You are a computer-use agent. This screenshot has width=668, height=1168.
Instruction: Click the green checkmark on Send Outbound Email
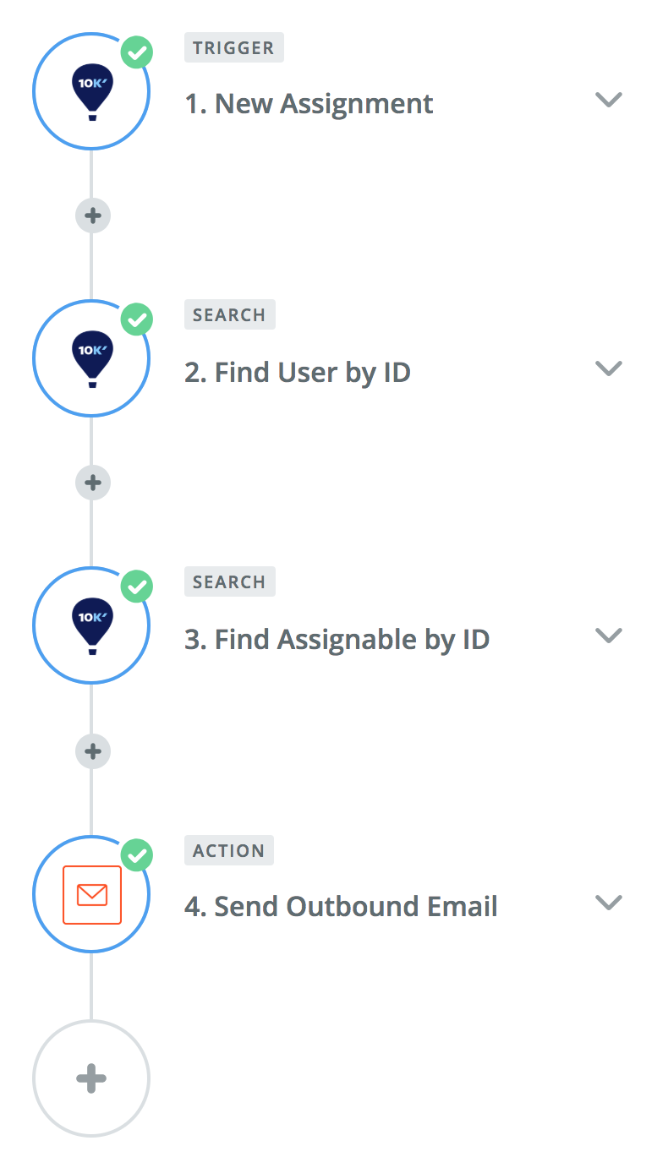(137, 855)
